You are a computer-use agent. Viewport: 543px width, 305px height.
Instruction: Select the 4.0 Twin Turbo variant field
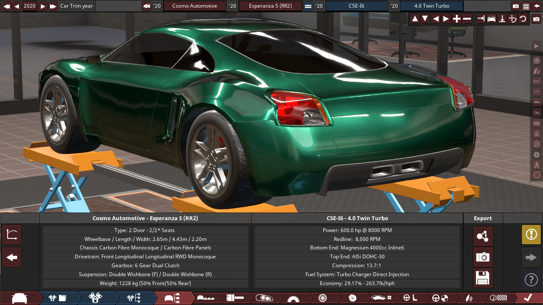[x=431, y=6]
